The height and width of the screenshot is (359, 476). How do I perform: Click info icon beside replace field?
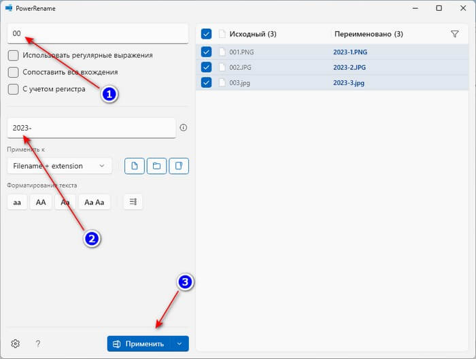pos(183,128)
